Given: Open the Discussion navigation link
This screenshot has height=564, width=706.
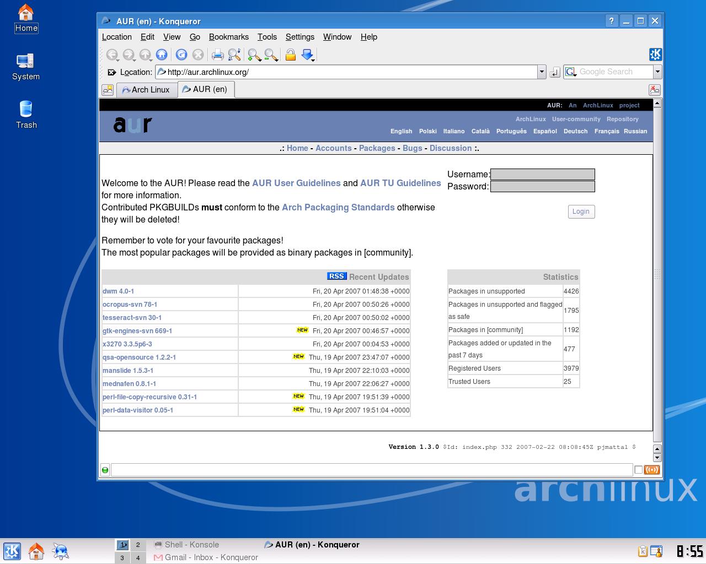Looking at the screenshot, I should 451,148.
